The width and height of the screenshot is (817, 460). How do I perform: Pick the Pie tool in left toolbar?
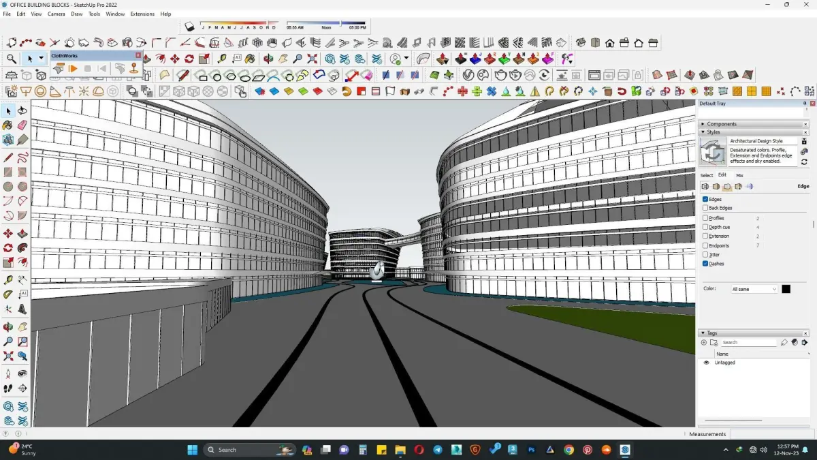(22, 216)
